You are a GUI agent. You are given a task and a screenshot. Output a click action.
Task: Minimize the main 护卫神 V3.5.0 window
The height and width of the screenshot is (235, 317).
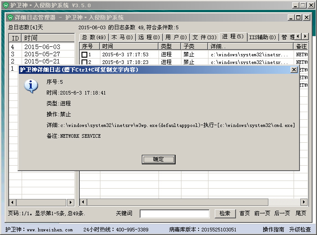[295, 5]
